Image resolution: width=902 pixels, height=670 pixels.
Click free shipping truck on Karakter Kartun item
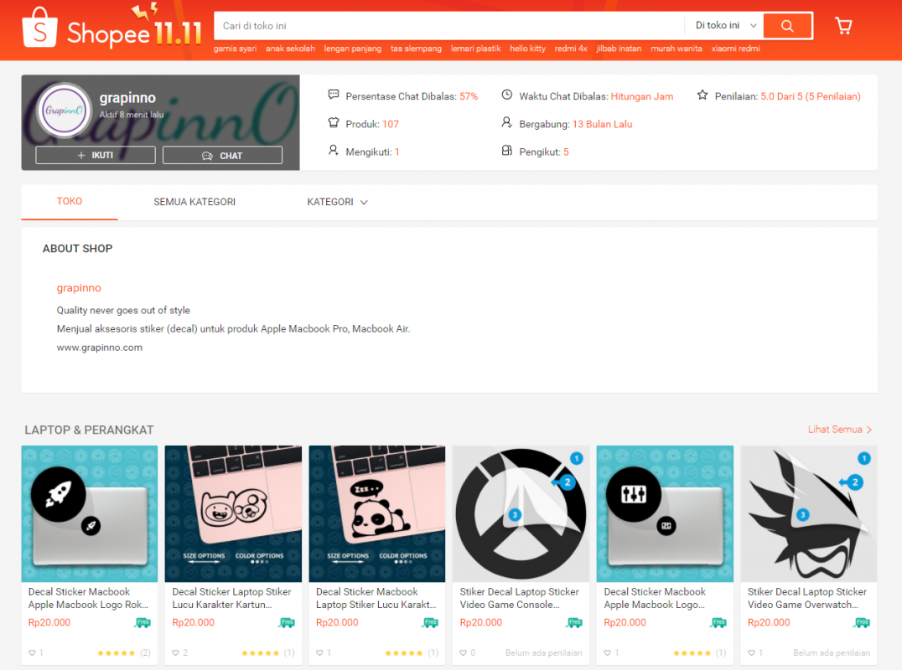click(287, 623)
